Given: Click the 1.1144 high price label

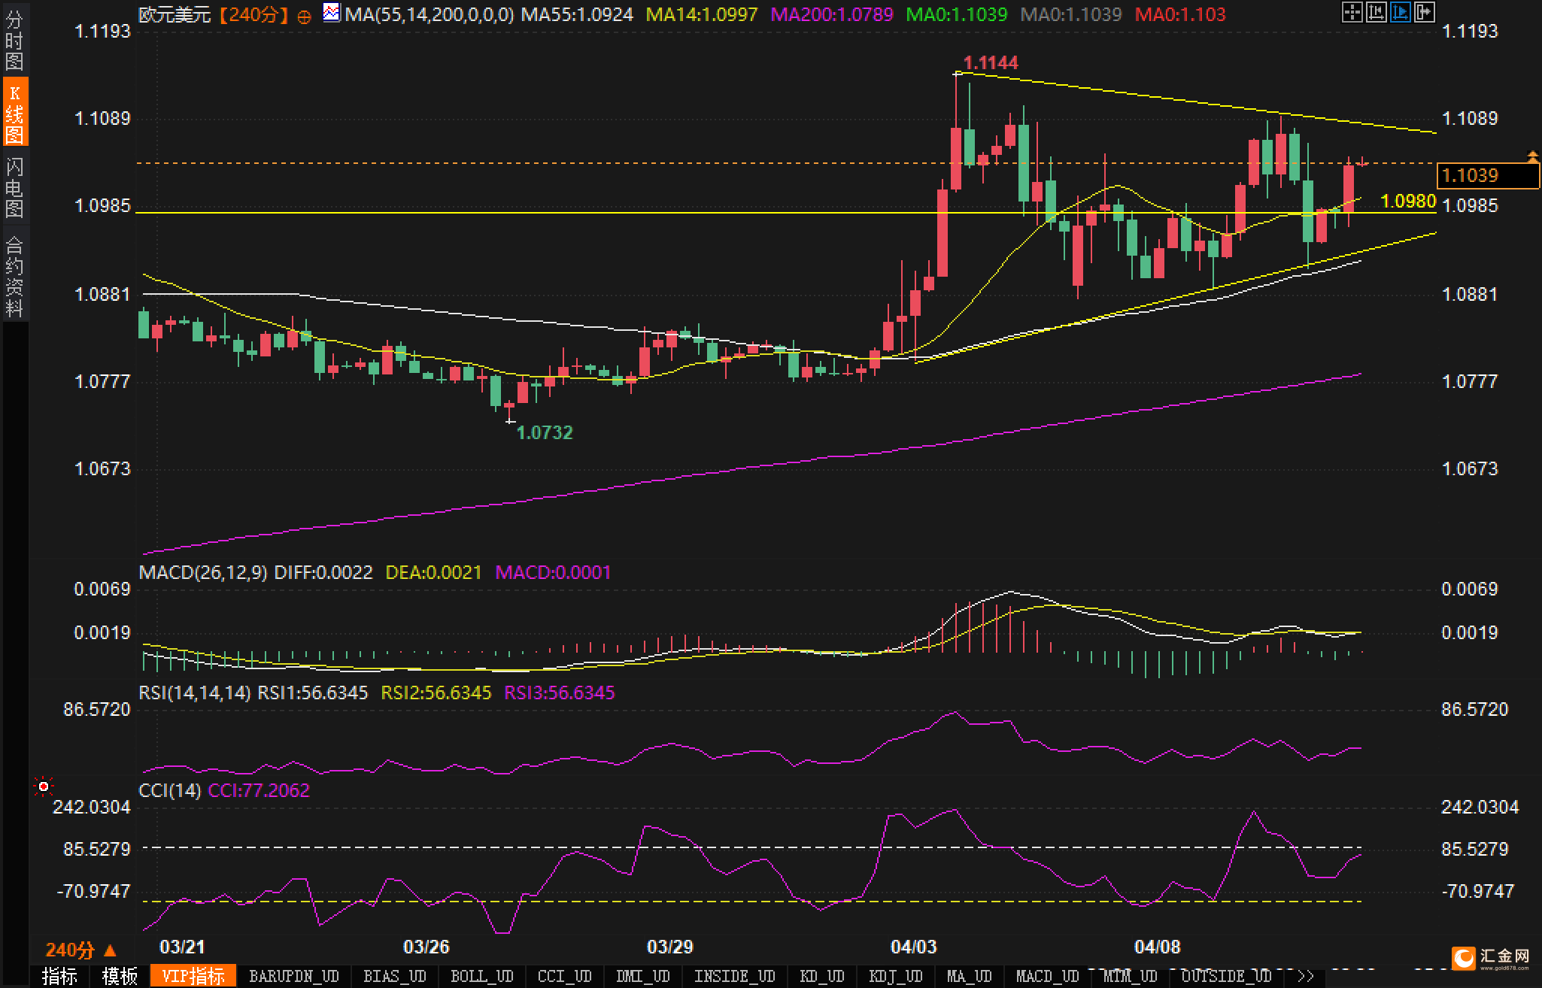Looking at the screenshot, I should point(991,62).
